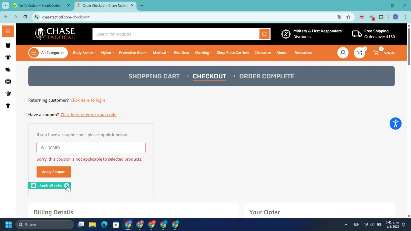Open the All Categories menu
The height and width of the screenshot is (231, 411).
point(48,53)
